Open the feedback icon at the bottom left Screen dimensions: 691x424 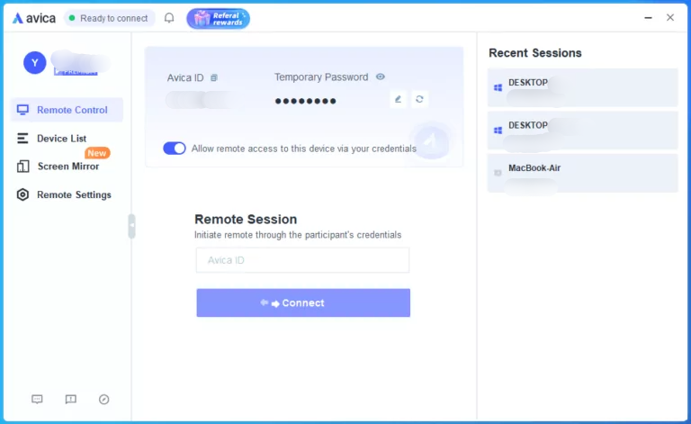tap(70, 400)
